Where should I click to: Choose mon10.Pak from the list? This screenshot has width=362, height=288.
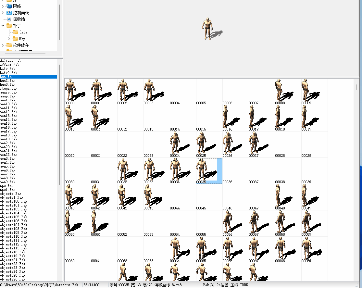(x=9, y=104)
